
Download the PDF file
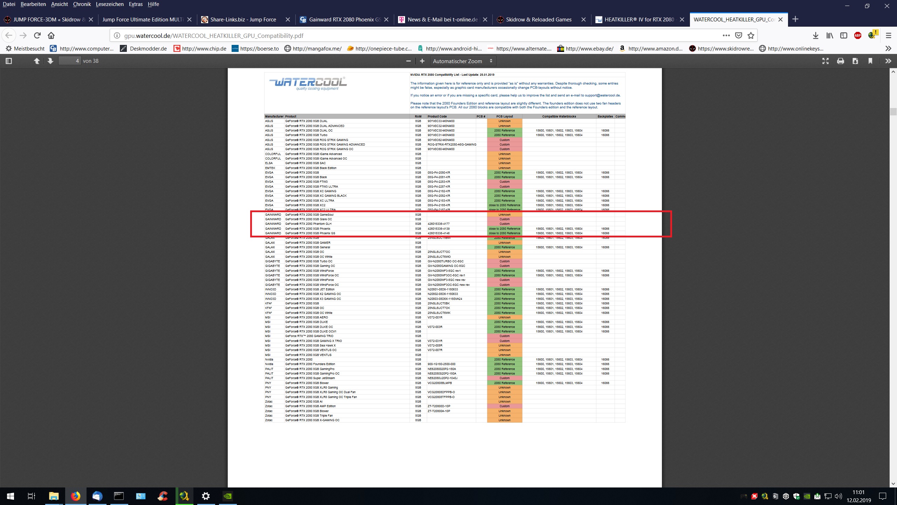click(855, 61)
